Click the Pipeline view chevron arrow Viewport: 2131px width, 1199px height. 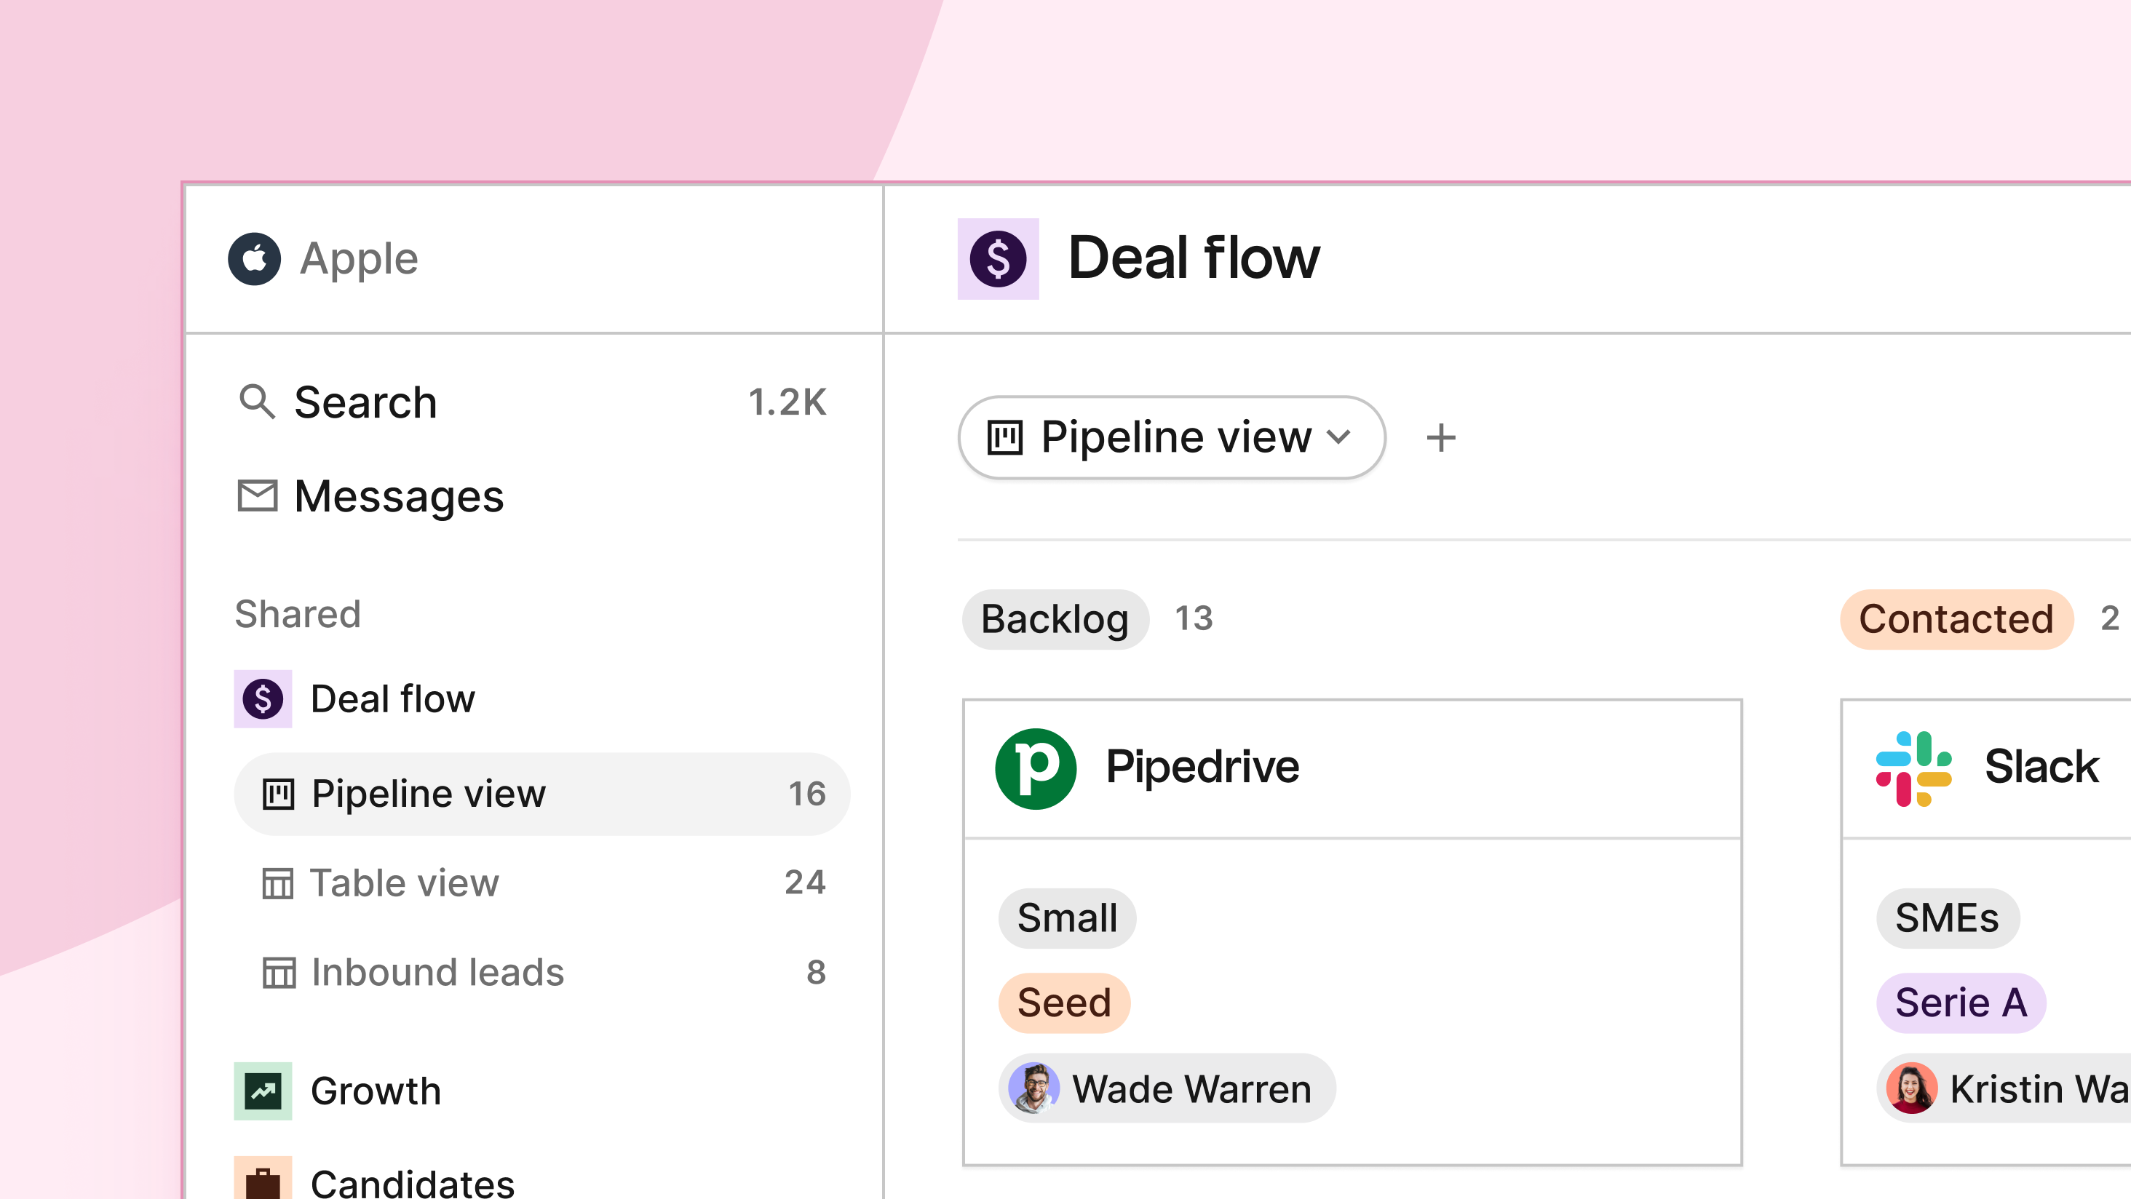click(x=1338, y=437)
